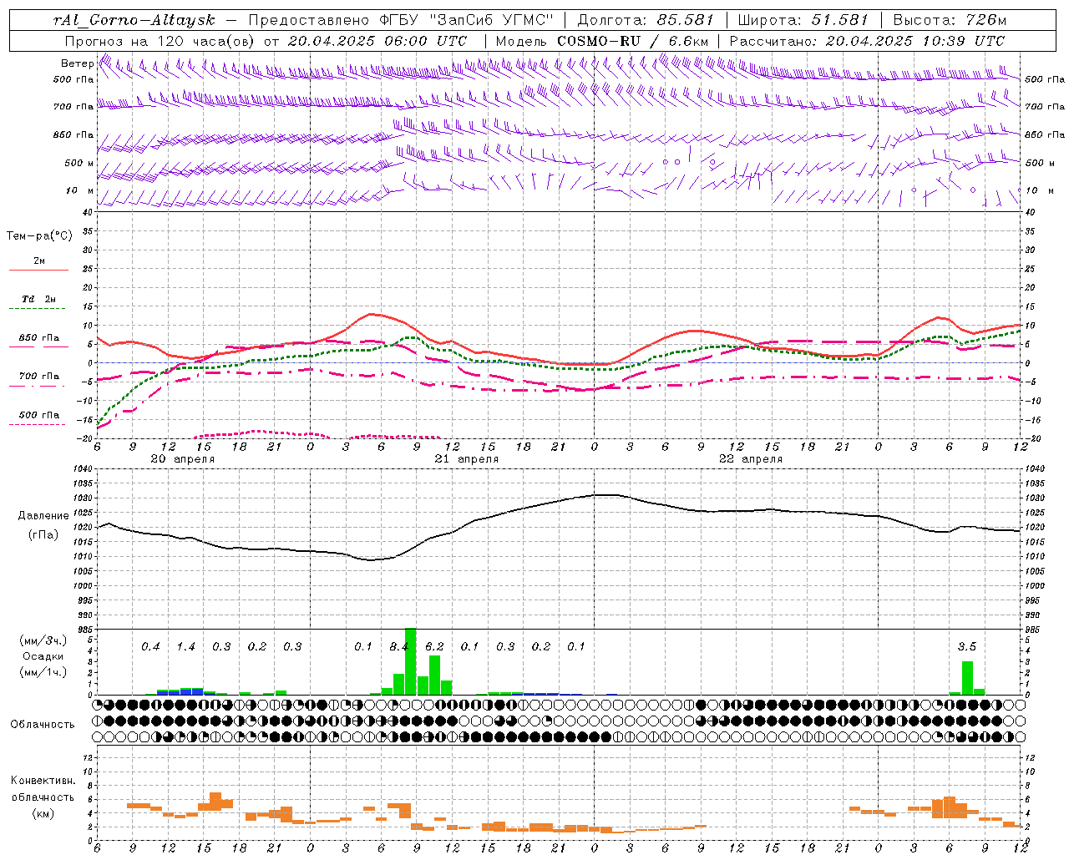The image size is (1069, 855).
Task: Click the 'Облачность' cloud cover label
Action: 43,725
